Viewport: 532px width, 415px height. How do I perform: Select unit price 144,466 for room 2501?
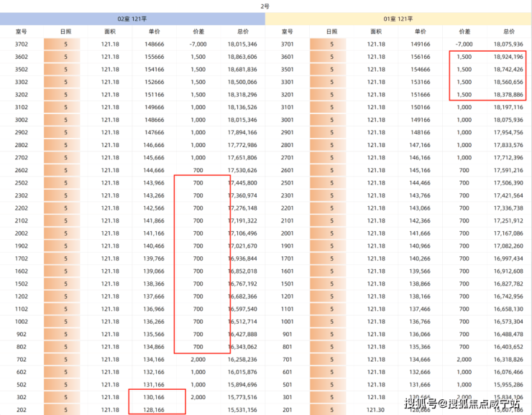420,183
